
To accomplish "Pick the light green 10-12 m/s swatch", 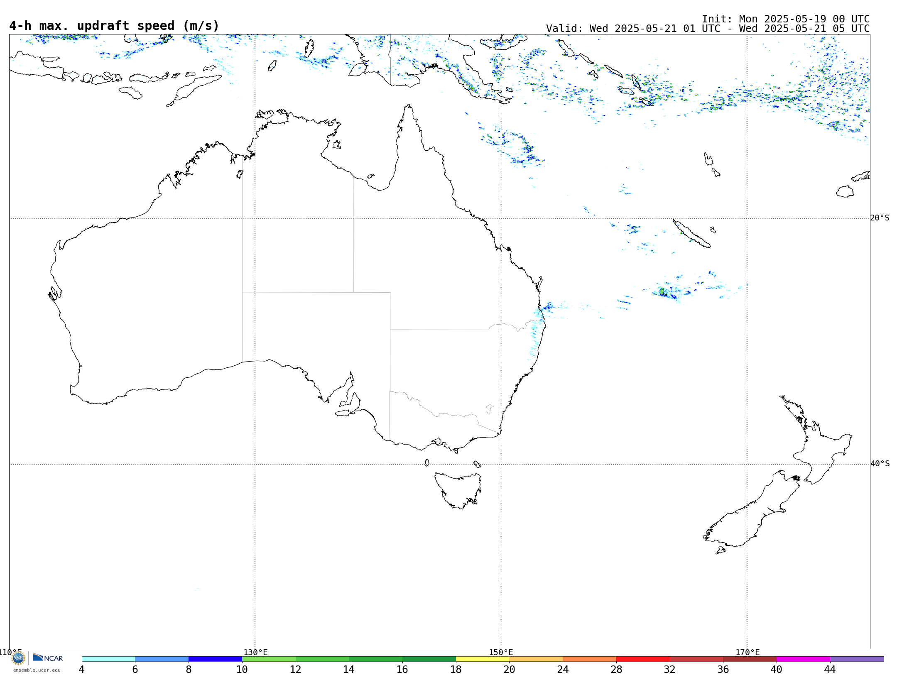I will click(x=269, y=659).
